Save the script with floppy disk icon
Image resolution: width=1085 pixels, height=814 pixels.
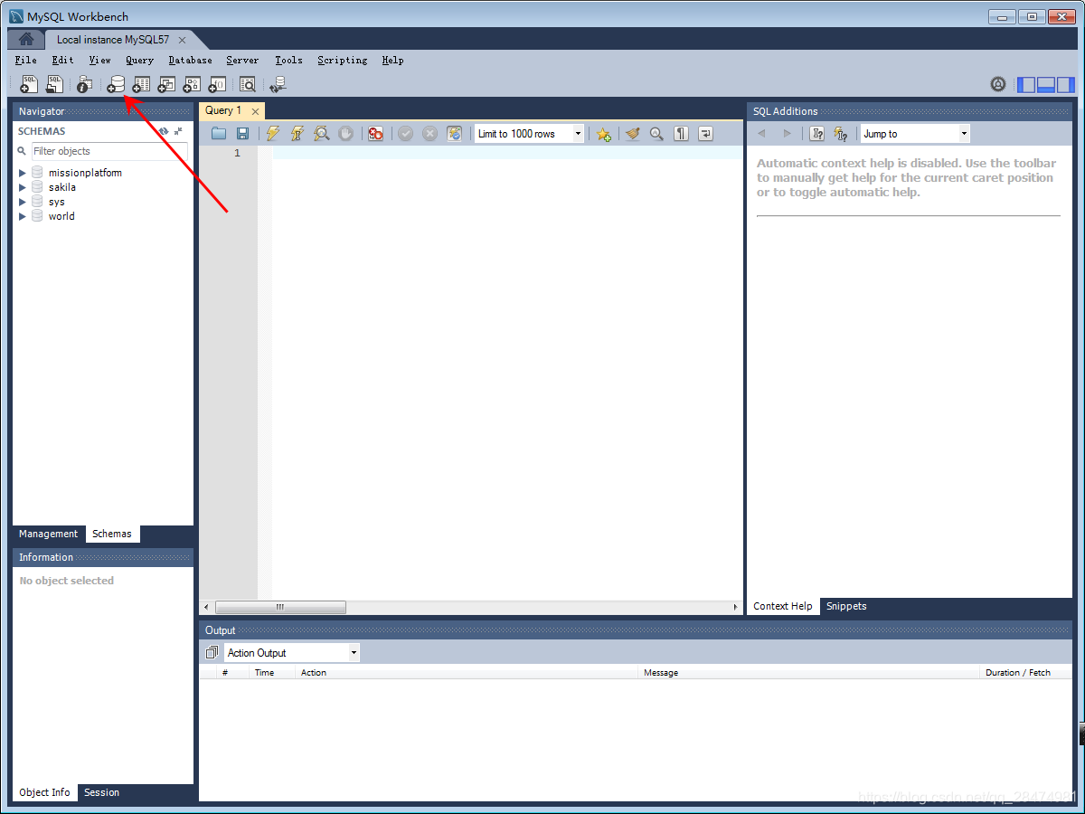point(242,133)
